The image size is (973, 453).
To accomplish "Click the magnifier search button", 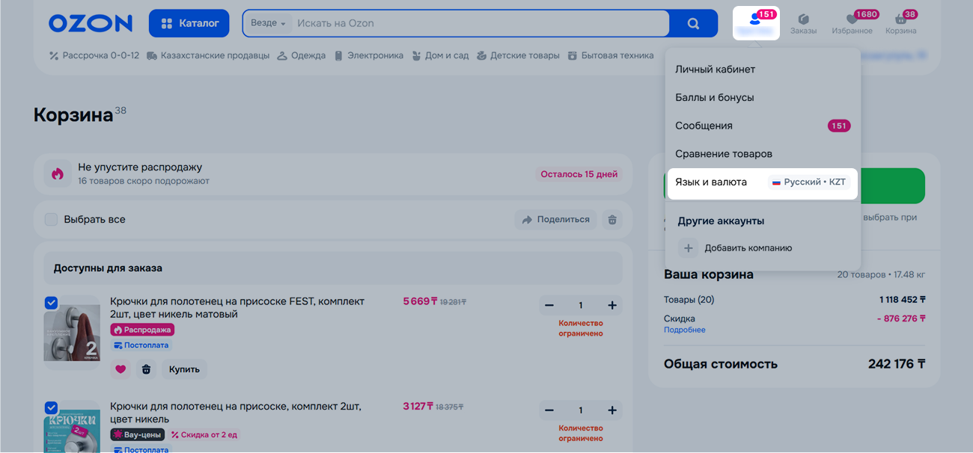I will 693,23.
